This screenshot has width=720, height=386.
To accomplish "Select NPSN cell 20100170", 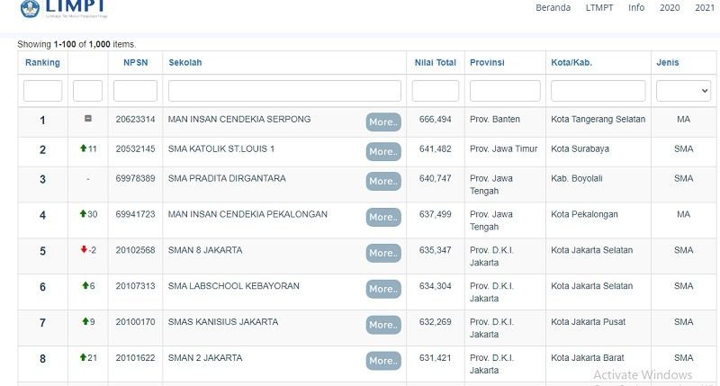I will tap(136, 322).
